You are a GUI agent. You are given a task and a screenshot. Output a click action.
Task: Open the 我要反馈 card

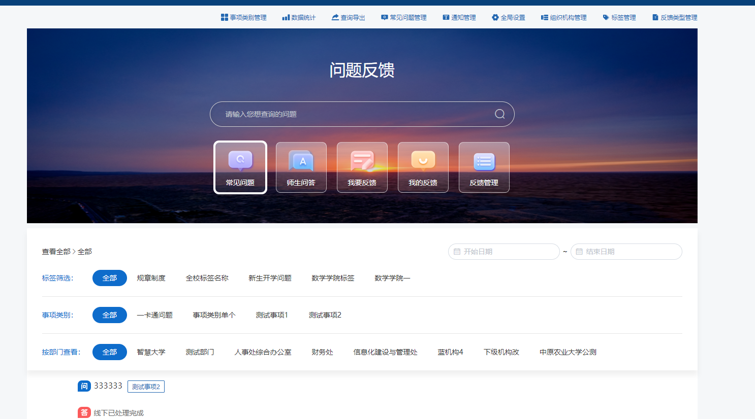(x=362, y=167)
